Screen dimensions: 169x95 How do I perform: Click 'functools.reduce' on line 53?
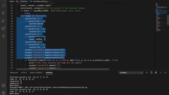click(x=36, y=60)
